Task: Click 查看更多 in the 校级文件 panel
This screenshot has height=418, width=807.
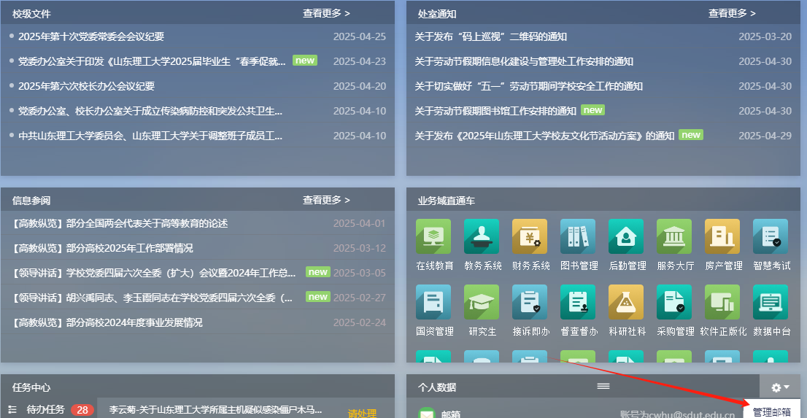Action: (326, 13)
